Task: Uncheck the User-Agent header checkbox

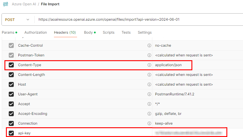Action: coord(11,94)
